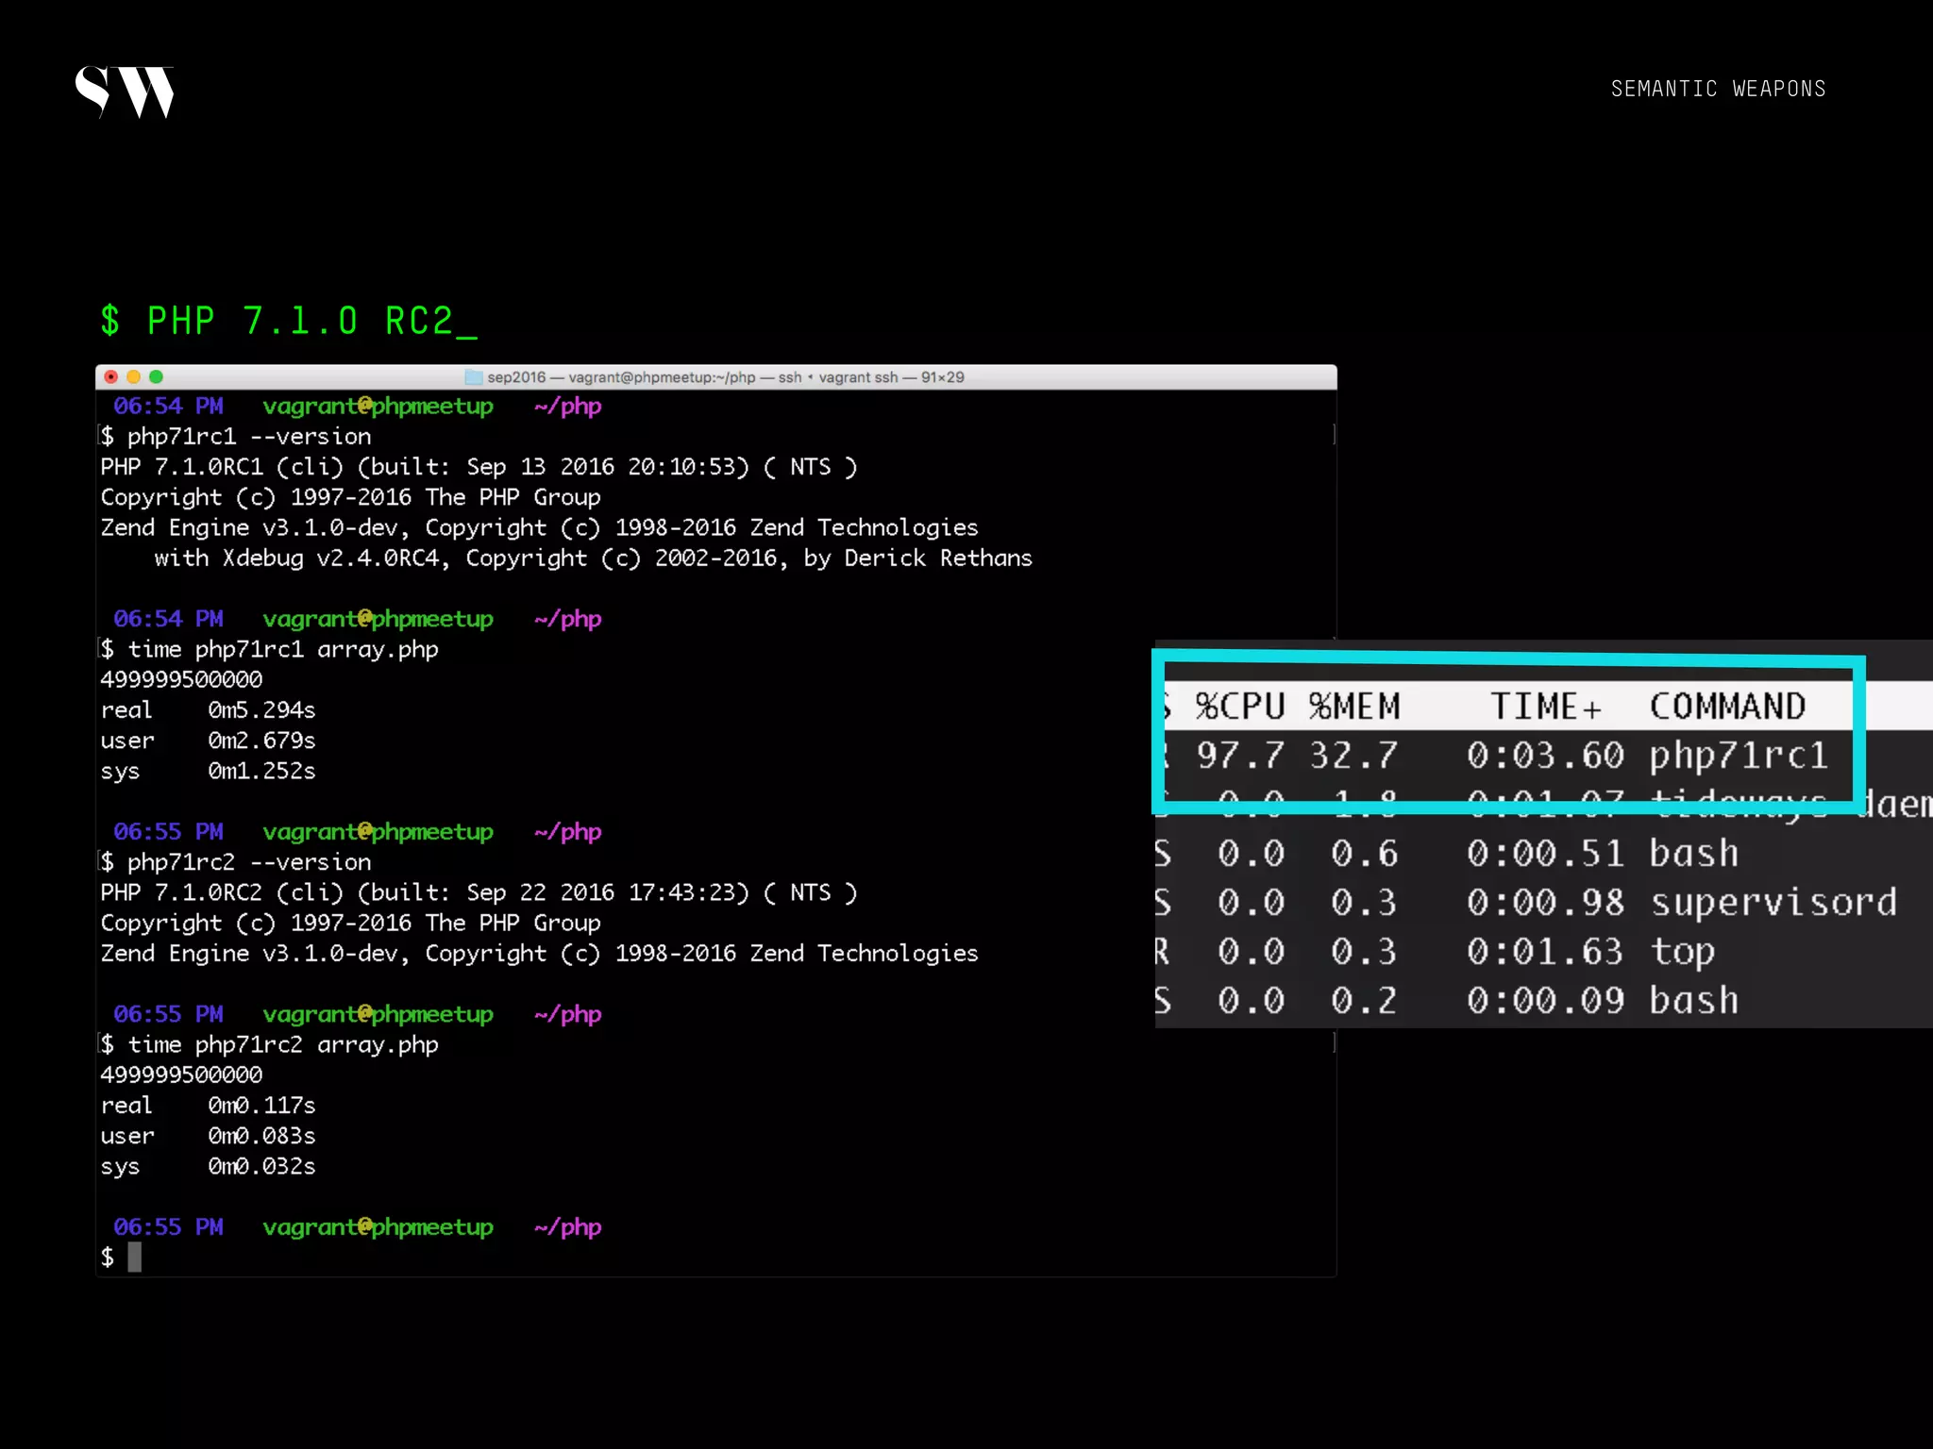
Task: Click the terminal window title text
Action: pos(725,377)
